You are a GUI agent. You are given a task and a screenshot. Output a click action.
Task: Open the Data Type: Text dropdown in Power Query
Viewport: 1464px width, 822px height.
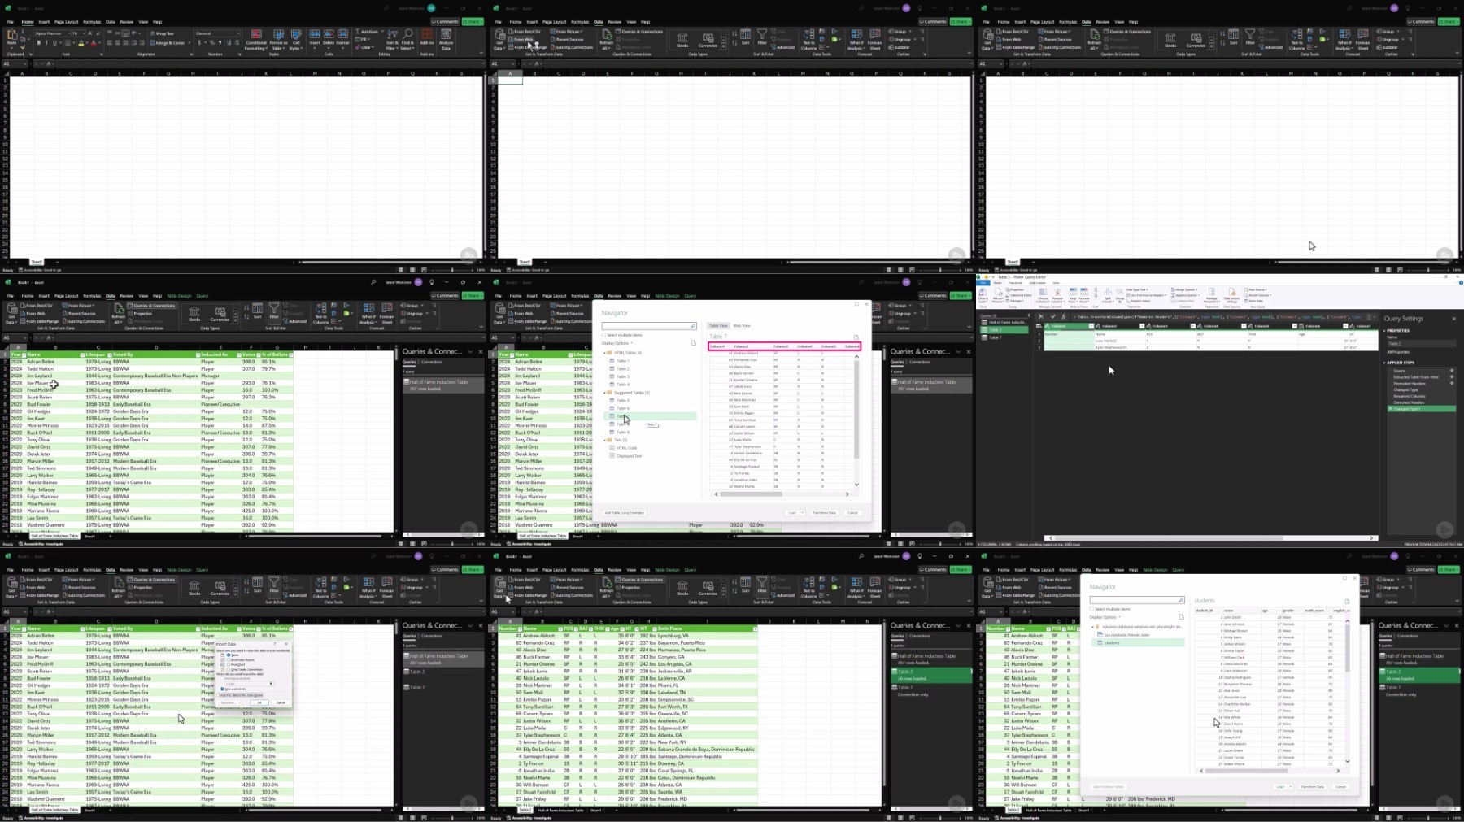tap(1135, 289)
